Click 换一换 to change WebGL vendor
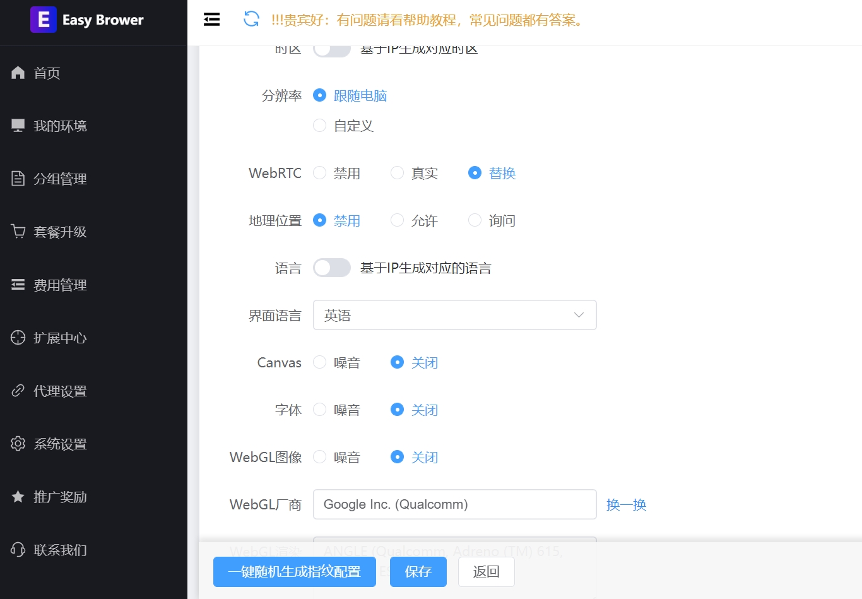 coord(625,504)
